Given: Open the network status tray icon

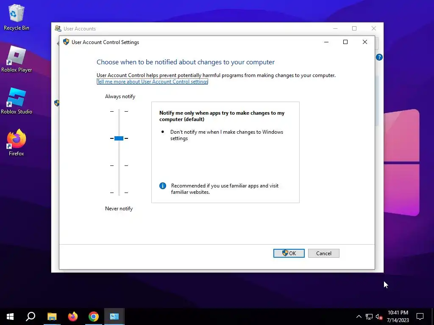Looking at the screenshot, I should (x=369, y=317).
